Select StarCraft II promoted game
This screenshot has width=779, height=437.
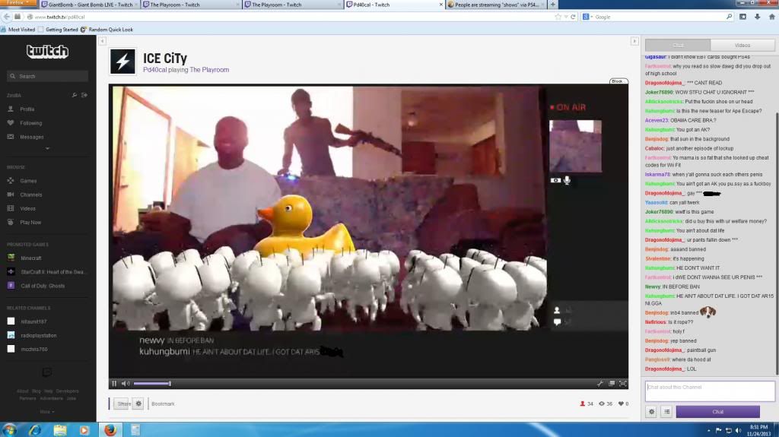(x=52, y=272)
